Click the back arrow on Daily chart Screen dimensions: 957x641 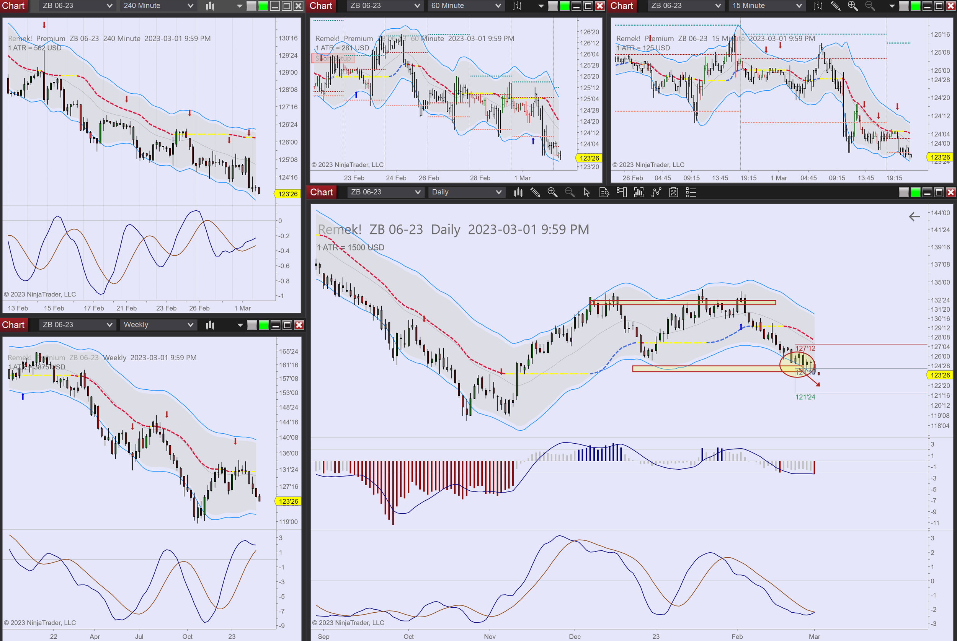tap(914, 217)
